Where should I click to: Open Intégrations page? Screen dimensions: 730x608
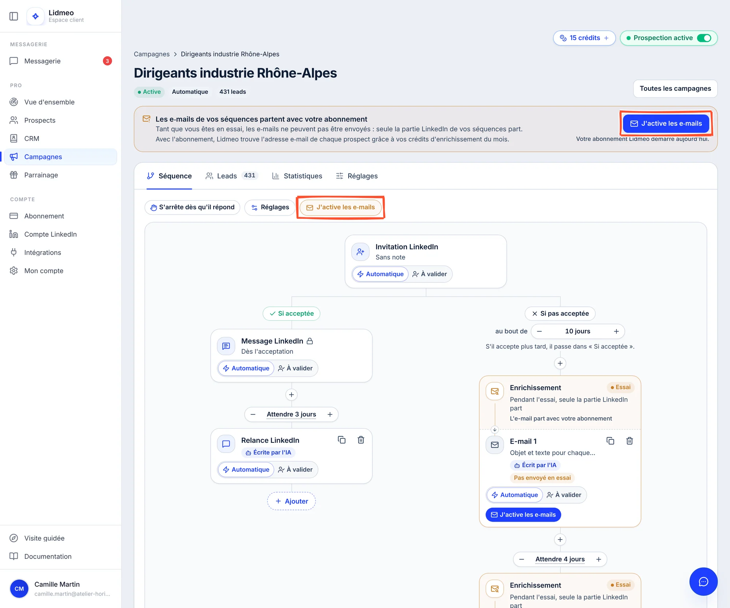tap(61, 252)
